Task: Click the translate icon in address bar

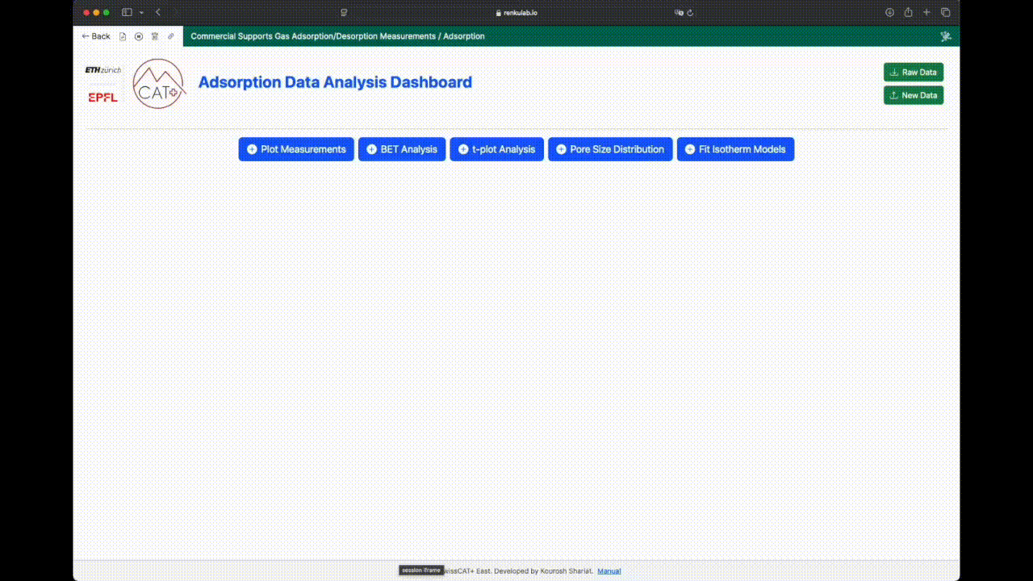Action: pos(679,12)
